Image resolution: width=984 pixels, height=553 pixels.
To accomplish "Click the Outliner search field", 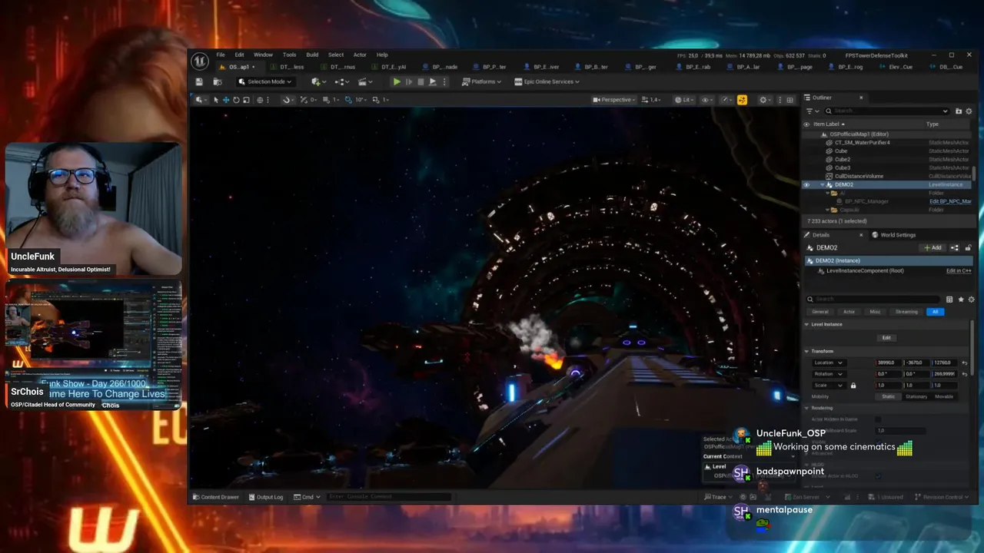I will pyautogui.click(x=888, y=111).
